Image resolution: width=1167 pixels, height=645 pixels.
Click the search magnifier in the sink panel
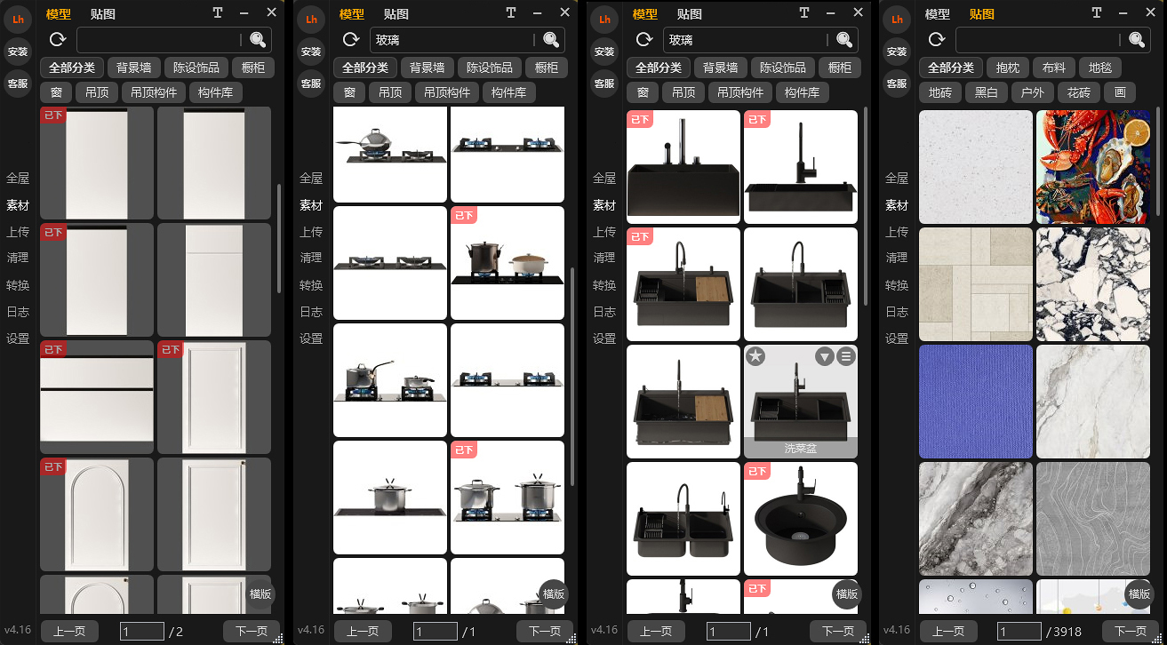pos(844,40)
